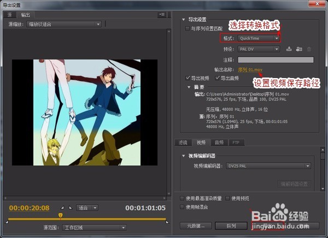Click the 编解码器设置 button
Viewport: 328px width, 238px height.
pyautogui.click(x=294, y=184)
